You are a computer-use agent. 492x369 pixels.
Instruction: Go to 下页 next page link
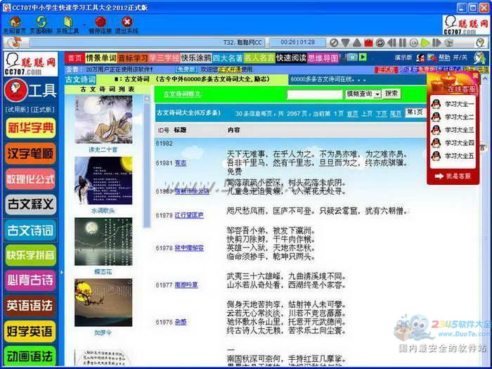click(x=381, y=114)
